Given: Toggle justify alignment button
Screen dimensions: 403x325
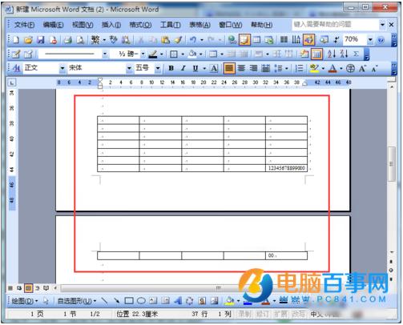Looking at the screenshot, I should 229,68.
